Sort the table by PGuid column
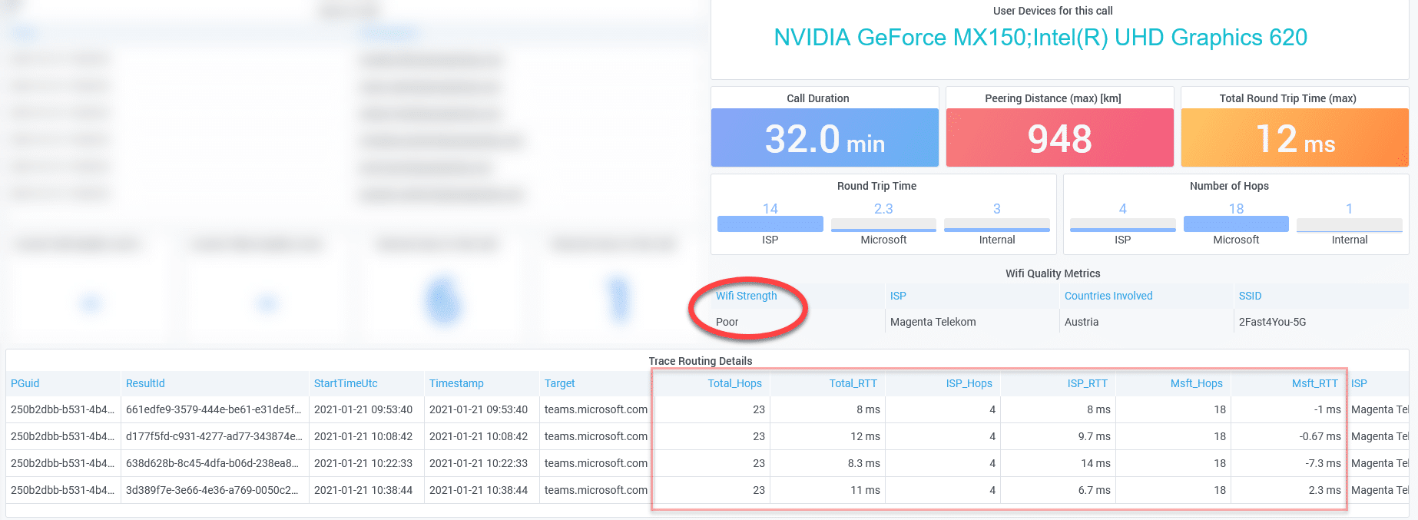 25,383
